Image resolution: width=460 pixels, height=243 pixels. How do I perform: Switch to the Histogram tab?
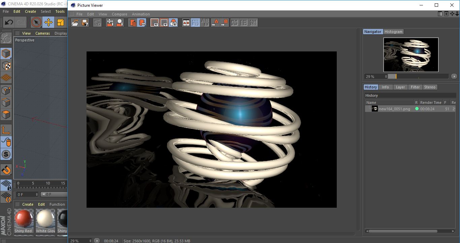click(x=393, y=32)
